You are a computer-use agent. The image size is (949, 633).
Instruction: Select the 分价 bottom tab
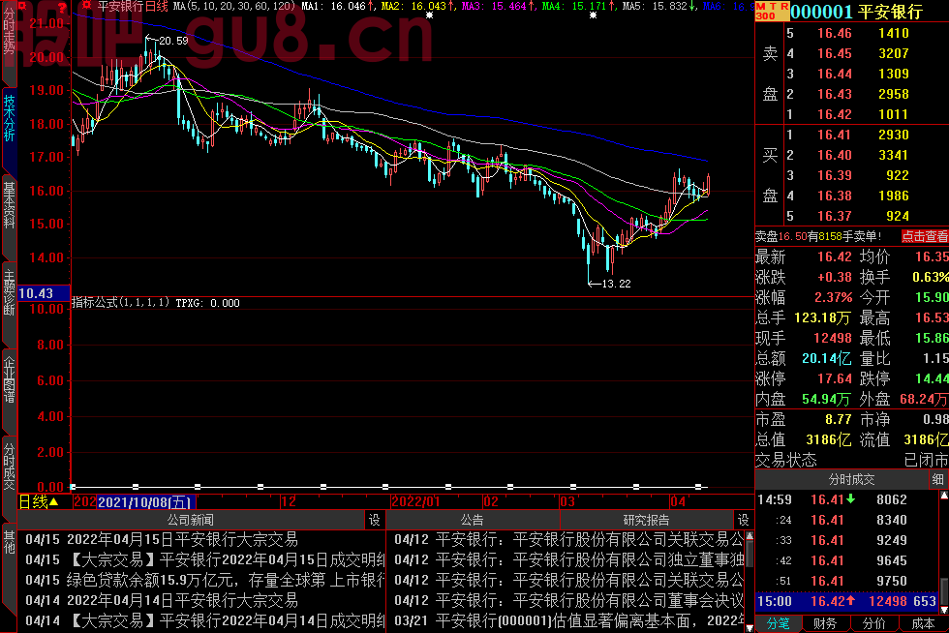click(873, 624)
